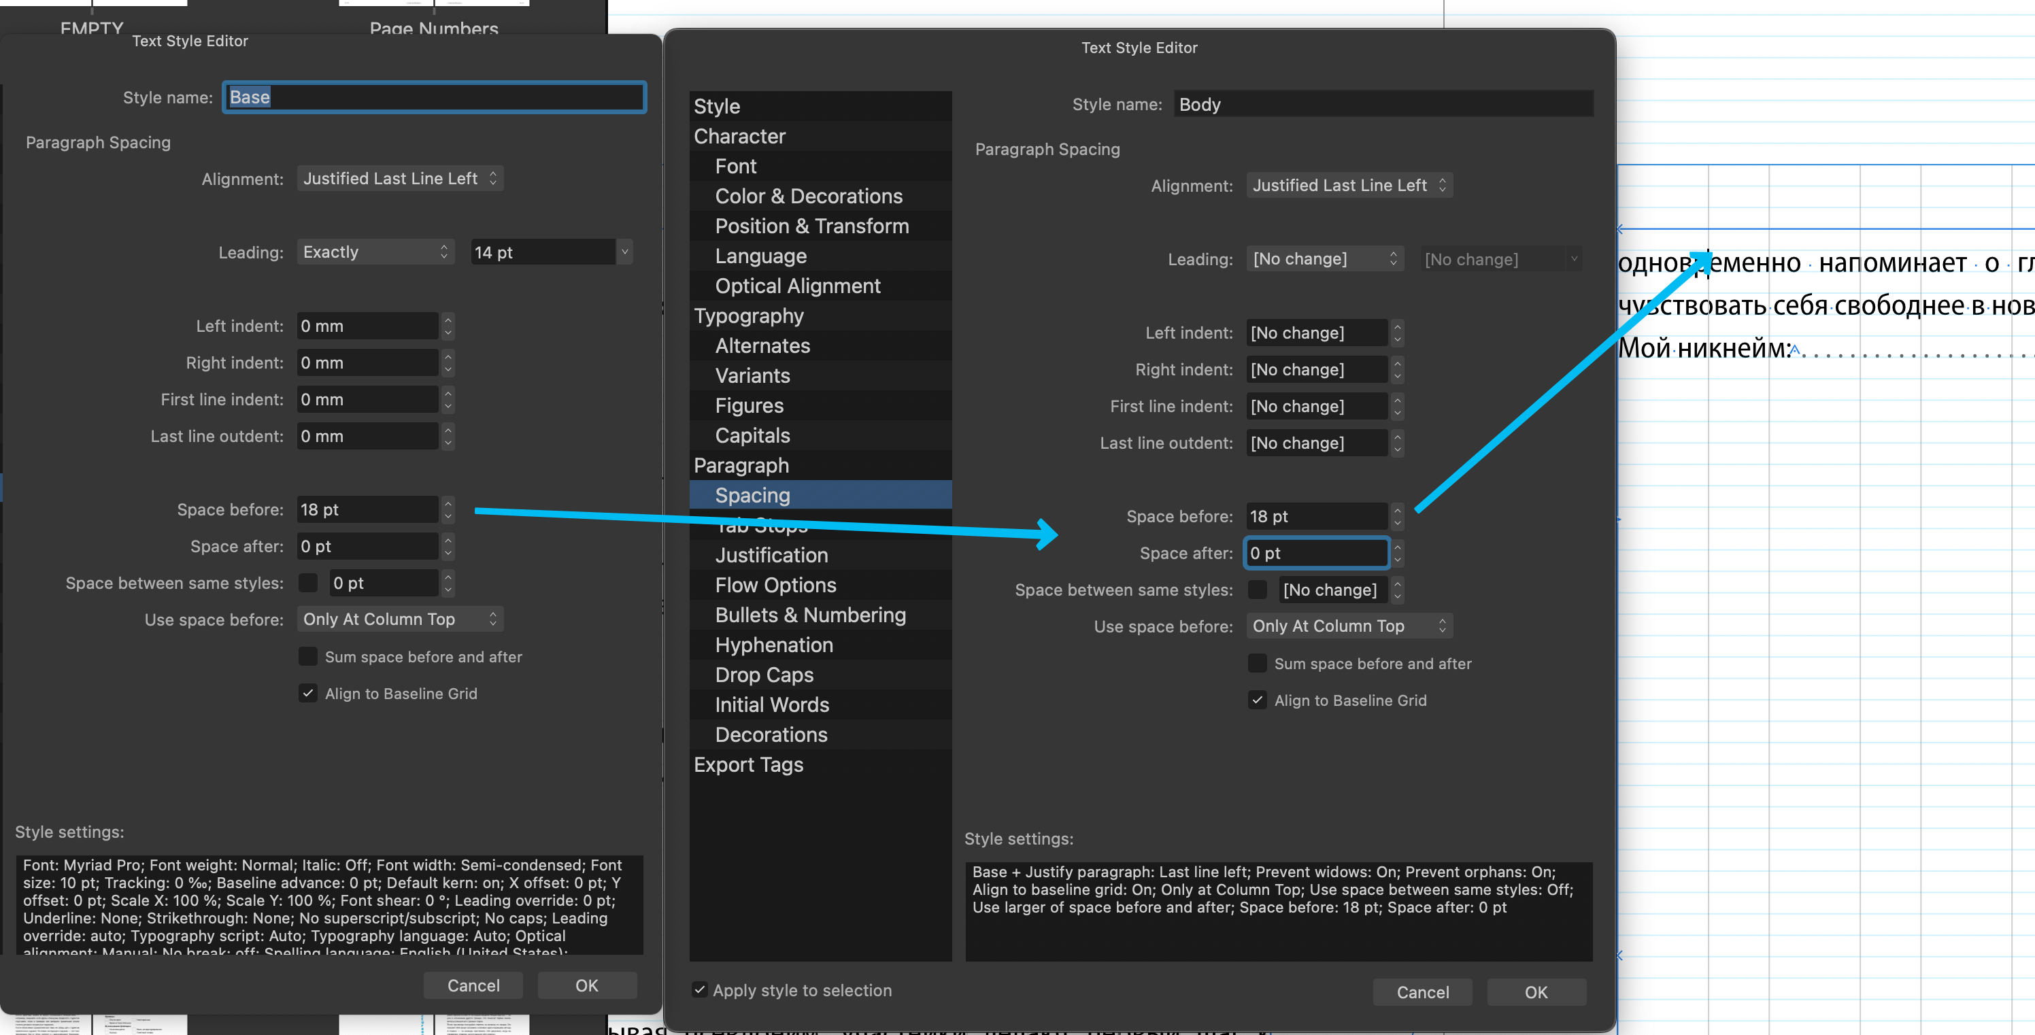2035x1035 pixels.
Task: Toggle Align to Baseline Grid in Base editor
Action: 308,693
